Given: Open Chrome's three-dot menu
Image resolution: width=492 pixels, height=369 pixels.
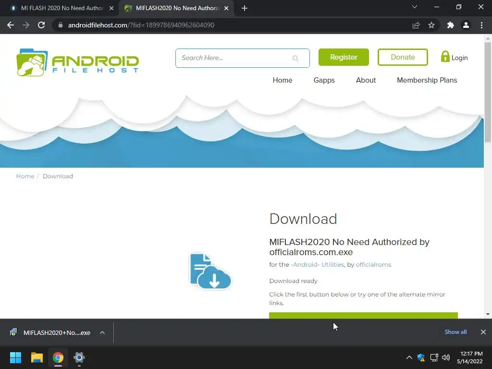Looking at the screenshot, I should (481, 25).
